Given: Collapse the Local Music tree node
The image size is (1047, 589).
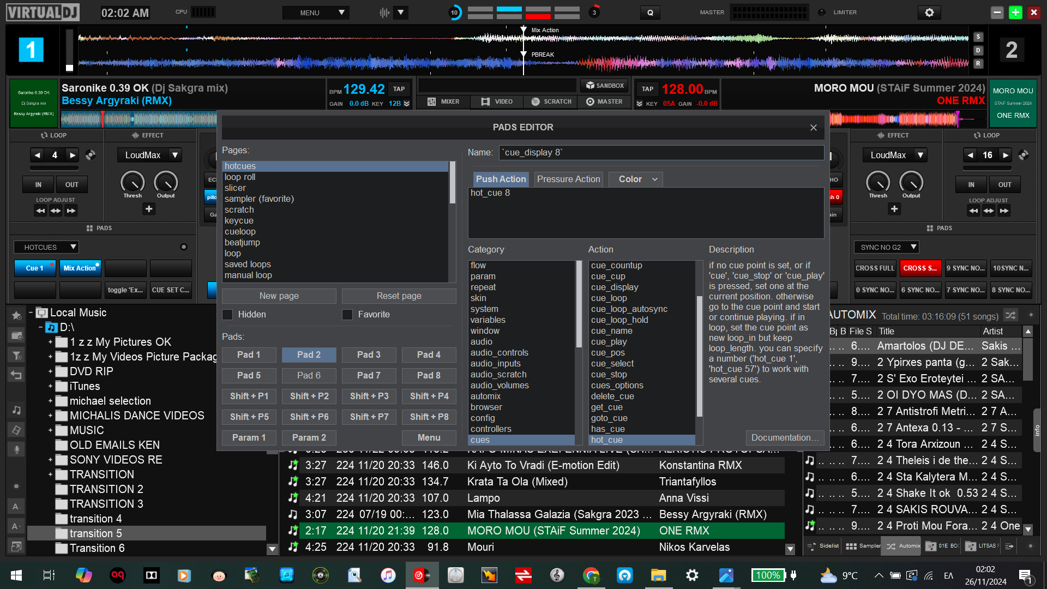Looking at the screenshot, I should tap(31, 313).
